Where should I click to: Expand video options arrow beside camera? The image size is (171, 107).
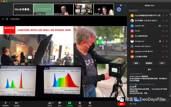click(21, 103)
